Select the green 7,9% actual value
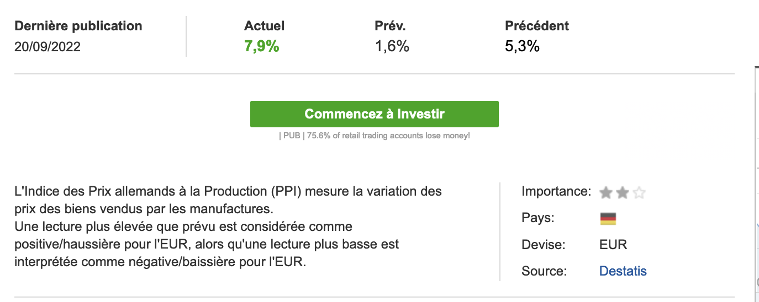 tap(261, 46)
